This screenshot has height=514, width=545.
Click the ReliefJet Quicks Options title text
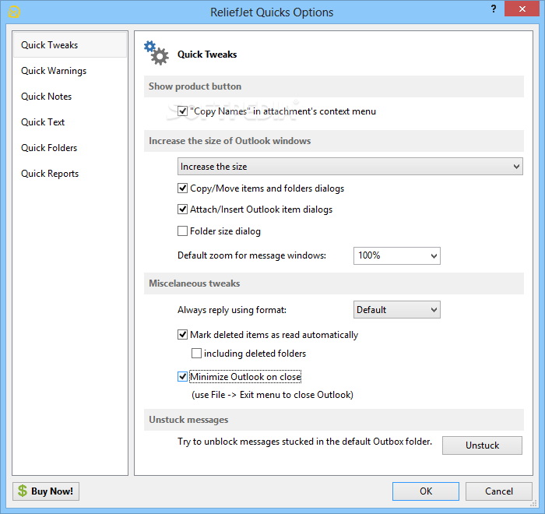(272, 12)
